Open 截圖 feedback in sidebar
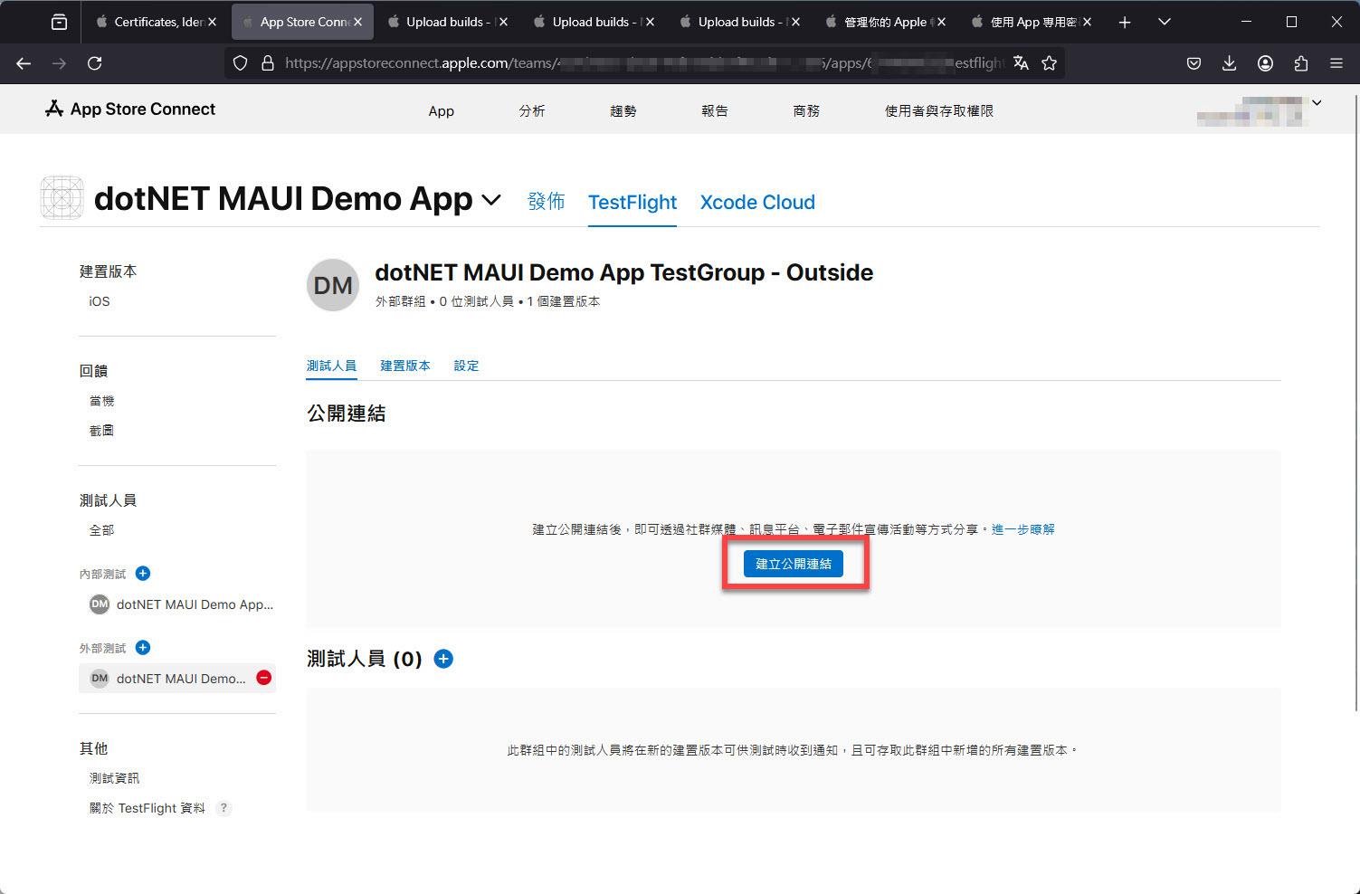 tap(101, 431)
